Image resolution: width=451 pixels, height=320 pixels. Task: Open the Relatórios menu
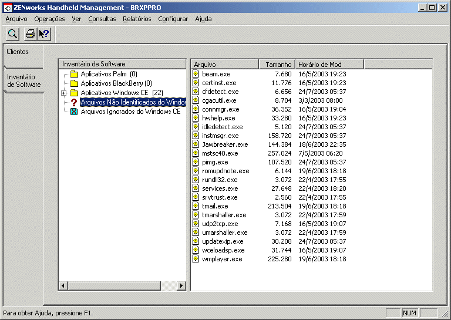137,19
